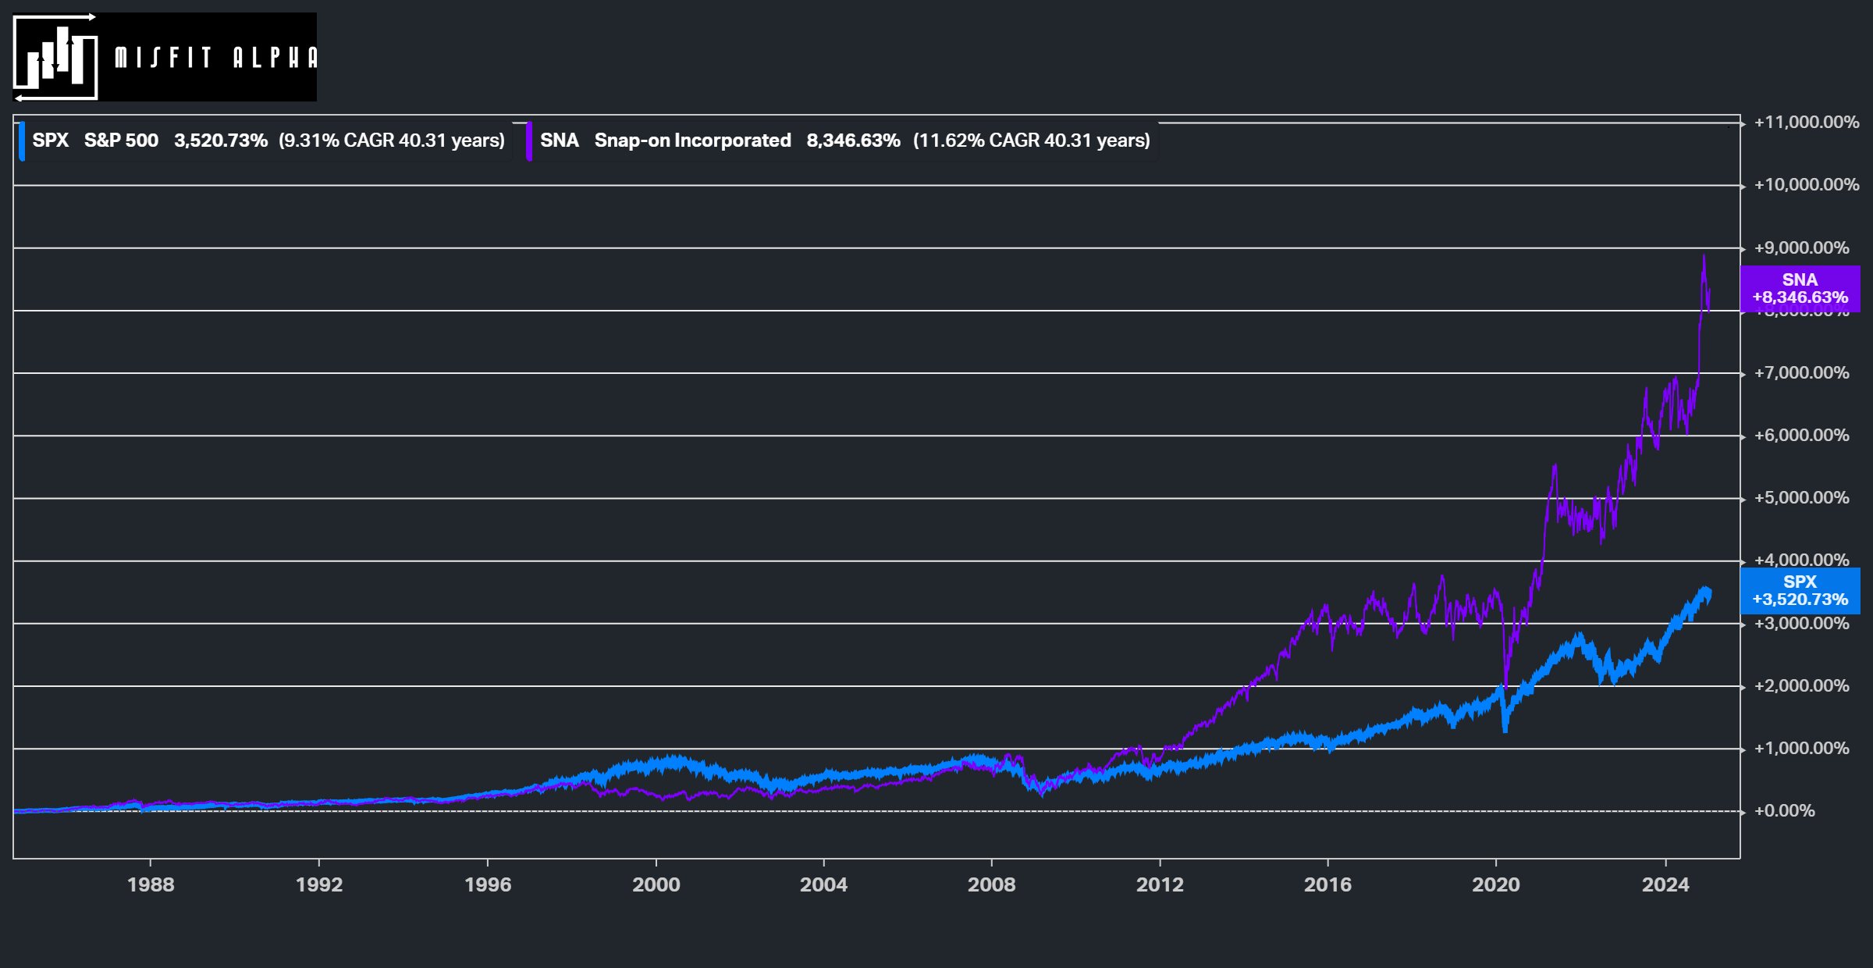Click the 9.31% CAGR 40.31 years text
The height and width of the screenshot is (968, 1873).
[x=392, y=141]
